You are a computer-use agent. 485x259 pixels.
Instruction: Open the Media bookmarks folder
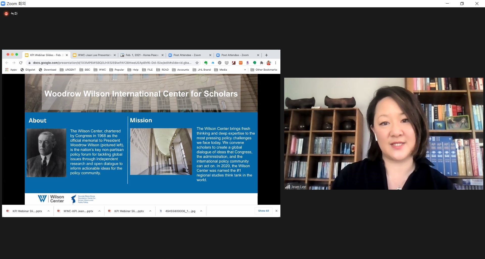coord(221,70)
